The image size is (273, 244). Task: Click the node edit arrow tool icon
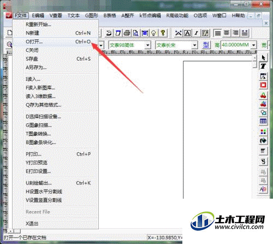pos(263,76)
